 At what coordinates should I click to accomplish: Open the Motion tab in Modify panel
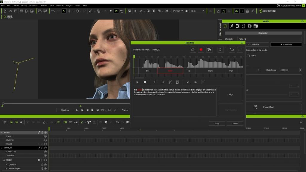pos(232,26)
